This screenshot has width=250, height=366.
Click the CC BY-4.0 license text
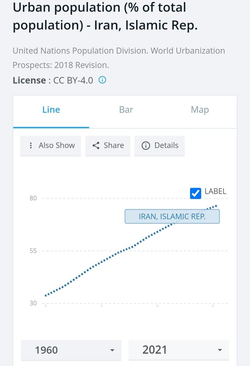[x=73, y=81]
